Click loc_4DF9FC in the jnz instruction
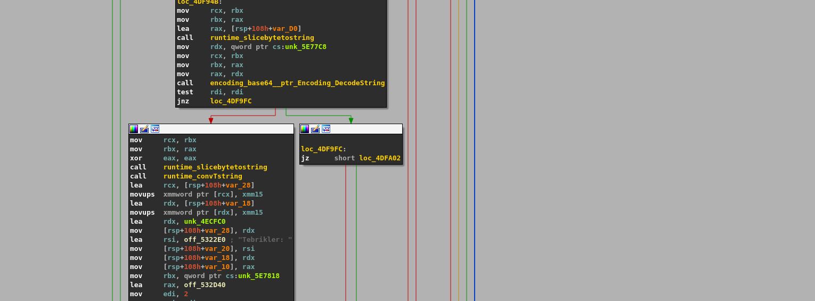Screen dimensions: 815x301 click(231, 101)
